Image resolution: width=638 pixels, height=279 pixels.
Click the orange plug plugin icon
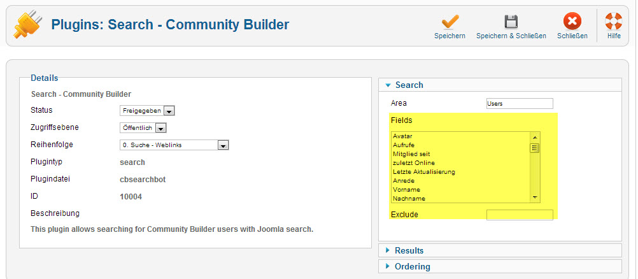click(x=27, y=24)
